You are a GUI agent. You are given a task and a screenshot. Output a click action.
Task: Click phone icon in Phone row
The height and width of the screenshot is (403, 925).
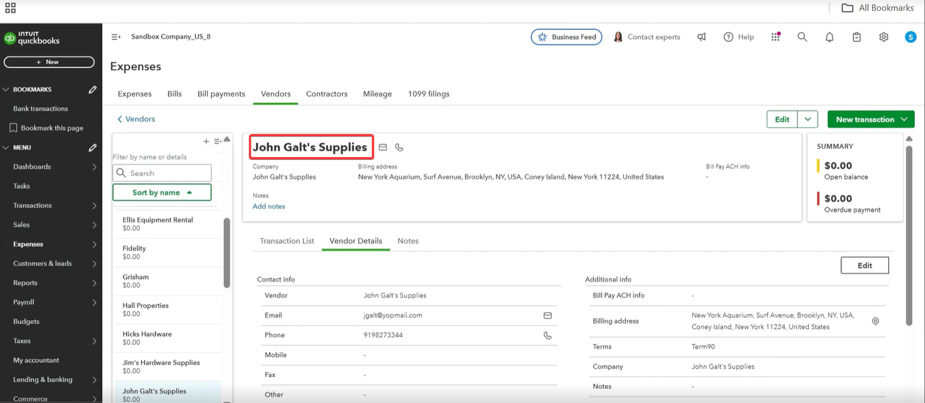547,335
